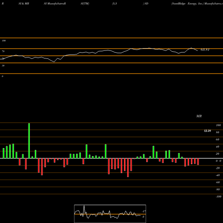Click the deepest red MR histogram bar
This screenshot has width=223, height=223.
coord(128,168)
